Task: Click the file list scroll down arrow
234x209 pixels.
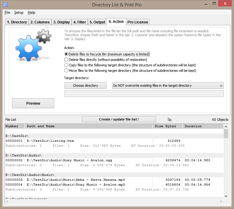Action: [226, 196]
